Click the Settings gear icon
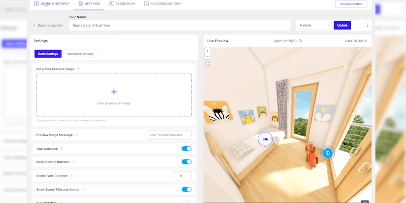This screenshot has width=406, height=203. (81, 4)
